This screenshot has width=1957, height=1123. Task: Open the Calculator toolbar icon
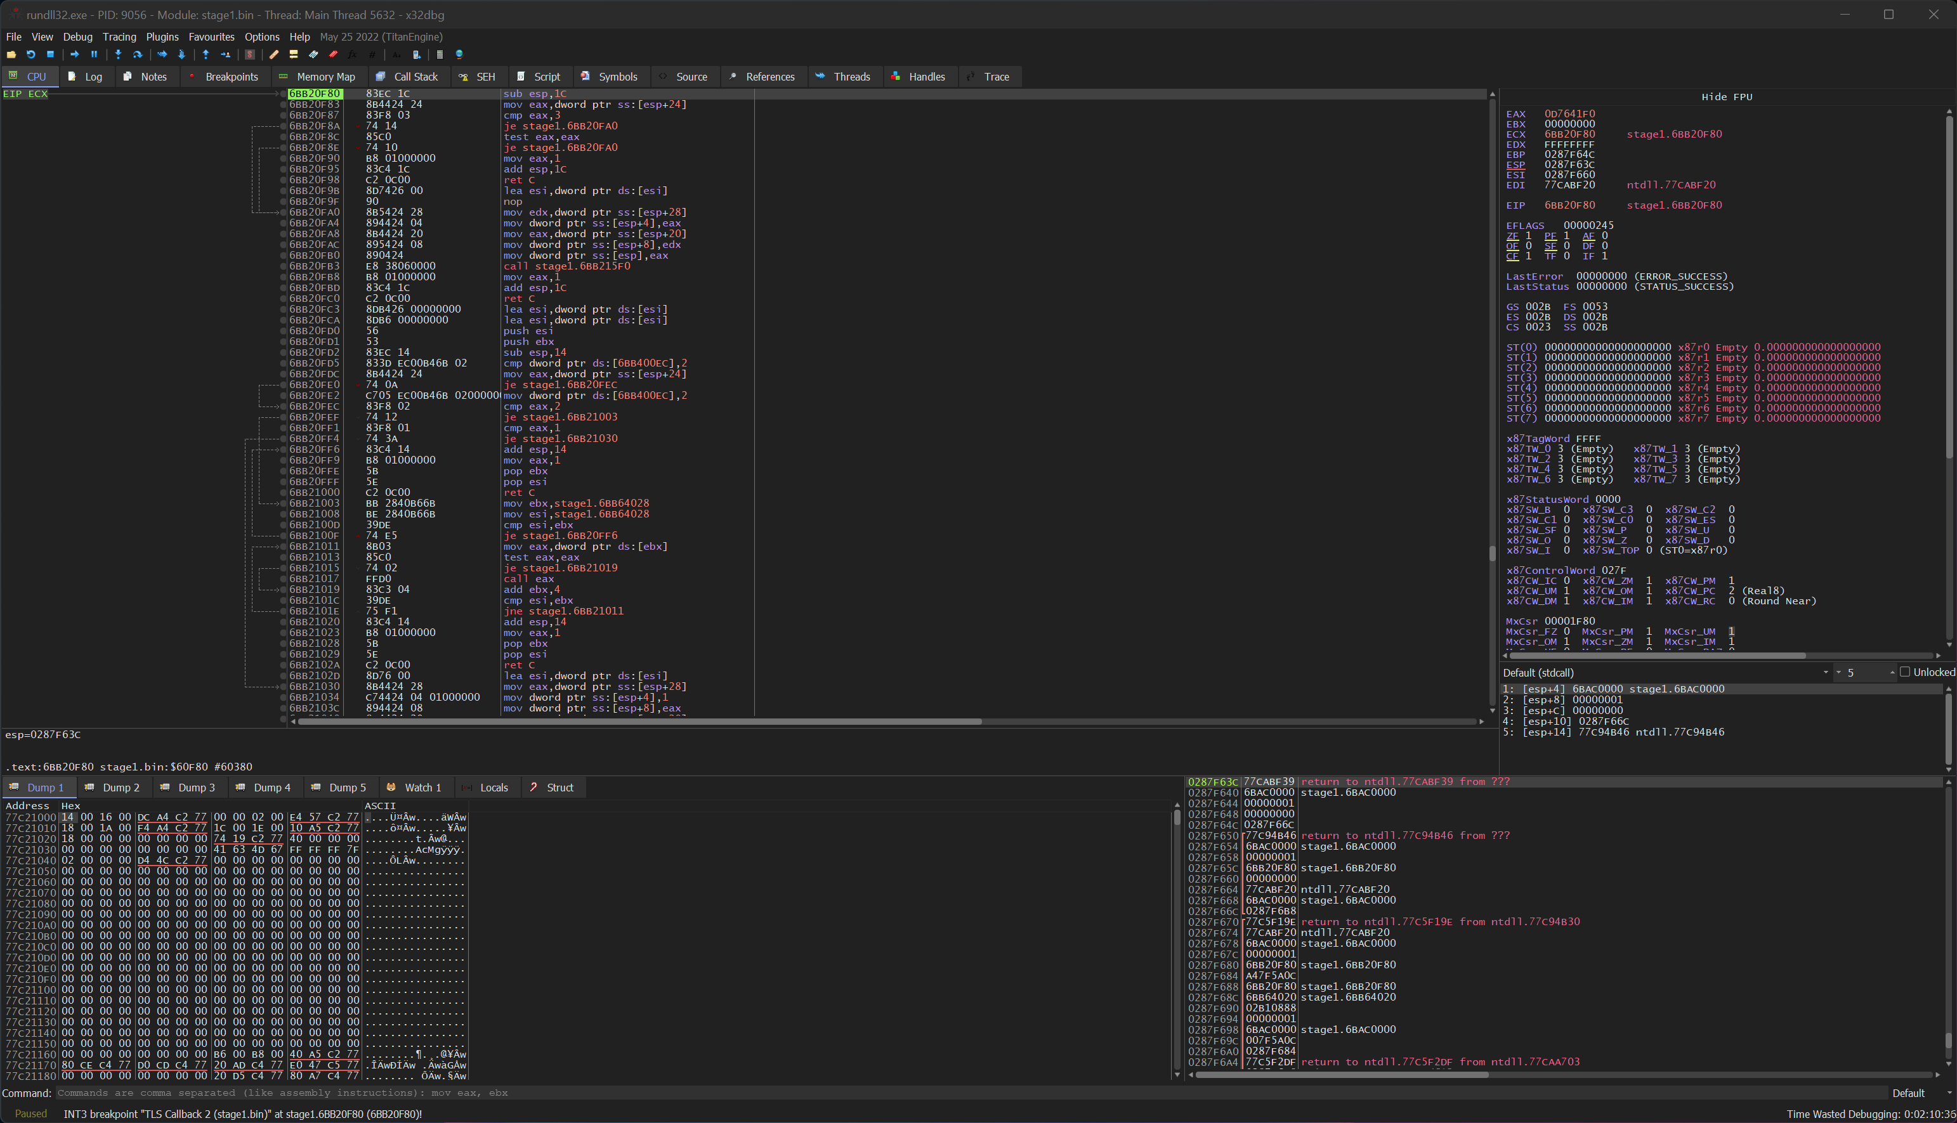(438, 55)
